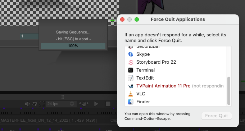Click the Skype app icon in list
245x131 pixels.
coord(131,54)
